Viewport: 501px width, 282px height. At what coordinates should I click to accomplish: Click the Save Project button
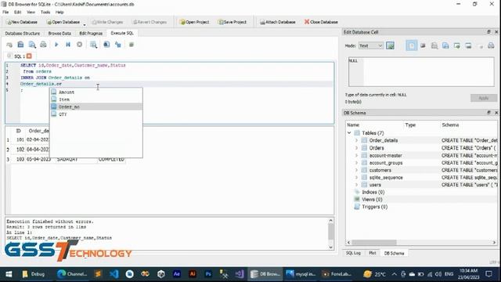232,22
